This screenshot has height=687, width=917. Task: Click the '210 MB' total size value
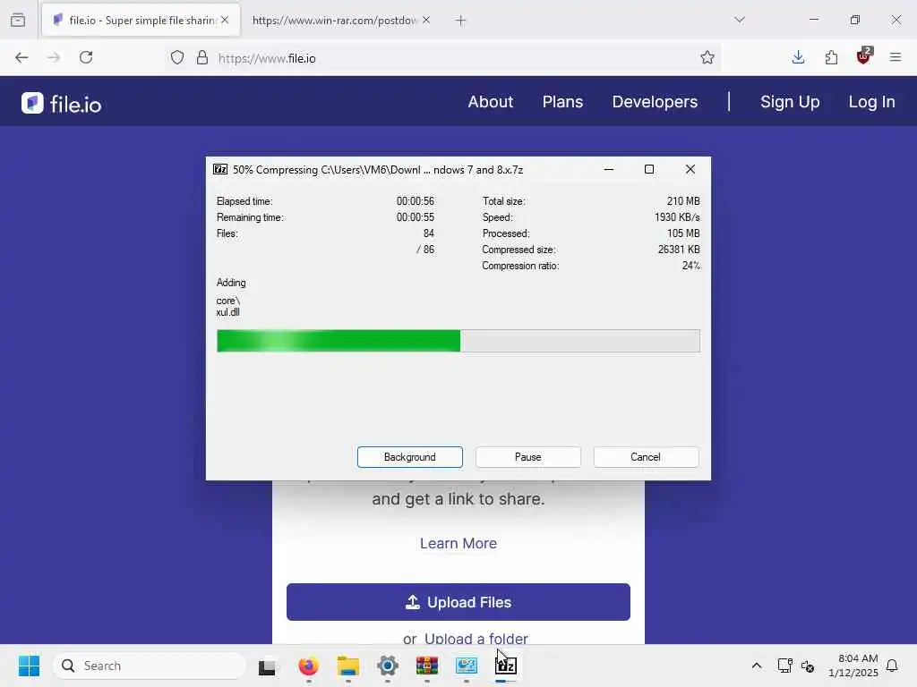(x=683, y=201)
